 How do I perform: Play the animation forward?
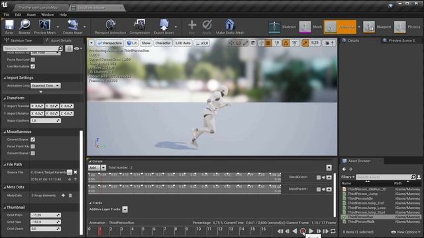pos(311,231)
